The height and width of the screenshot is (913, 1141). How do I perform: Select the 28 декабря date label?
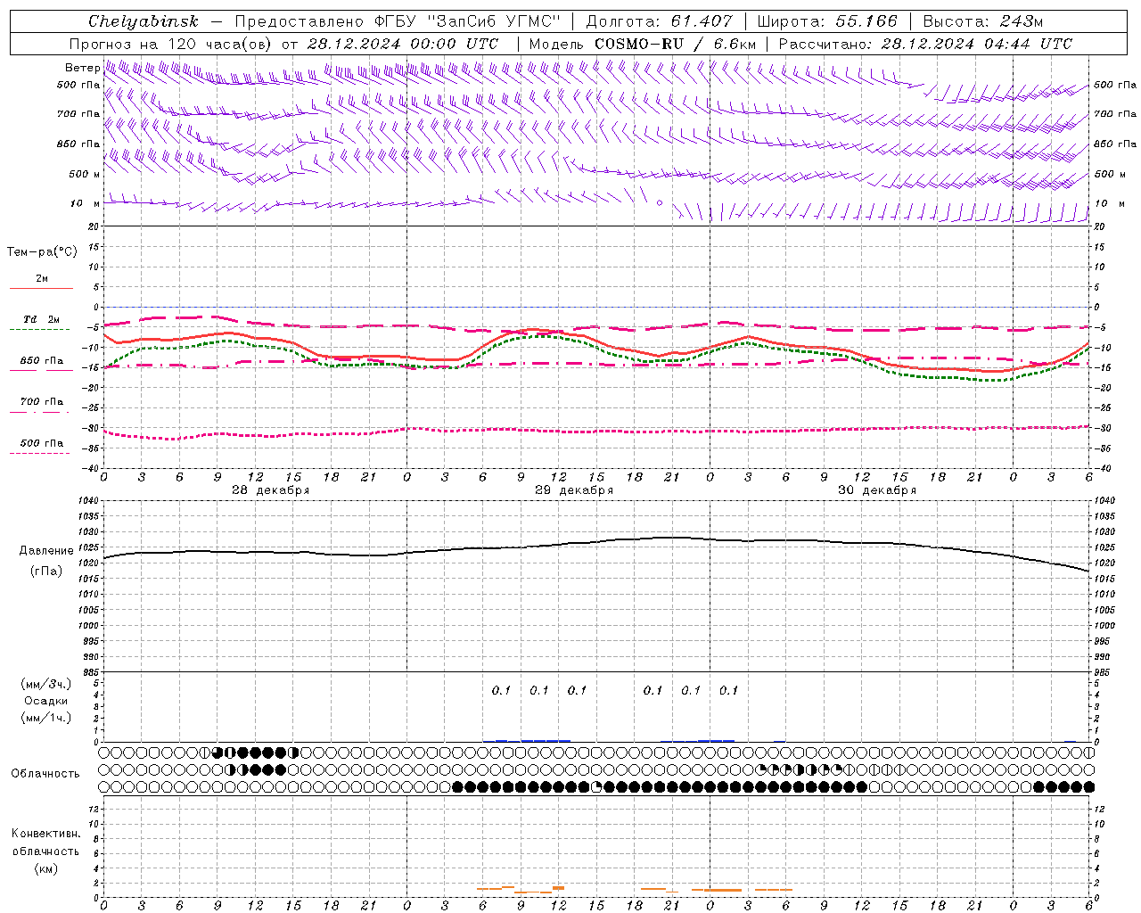coord(271,490)
